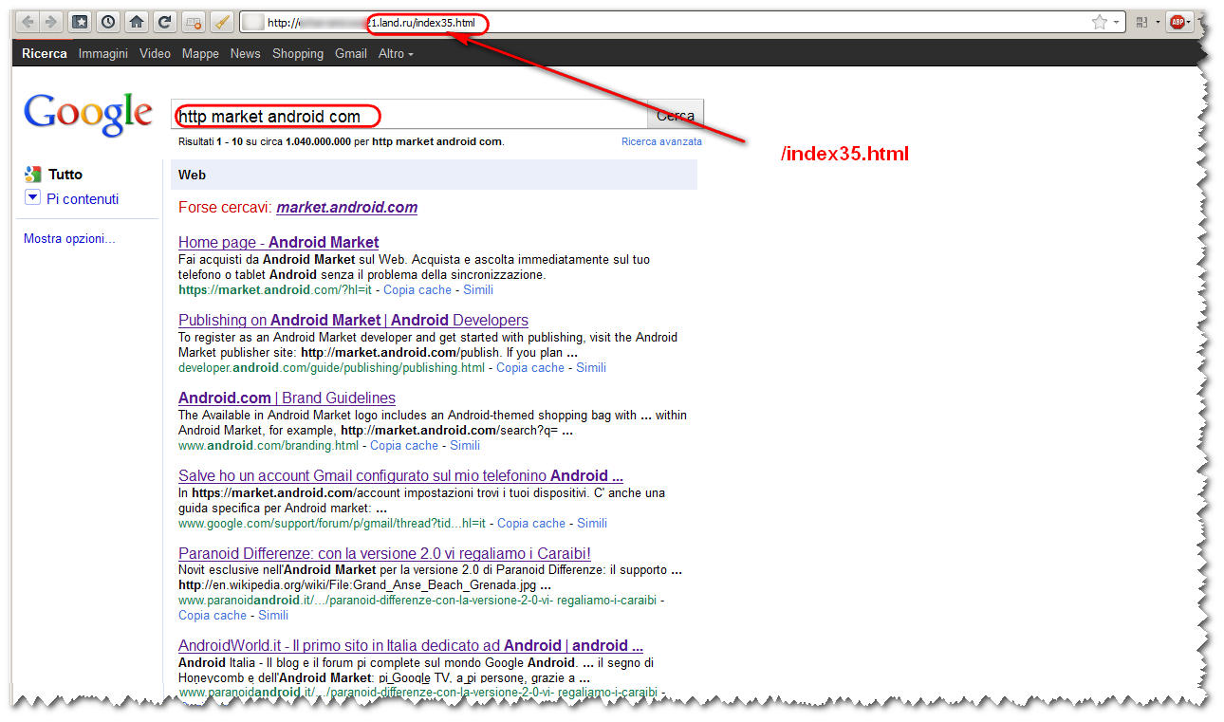Image resolution: width=1224 pixels, height=722 pixels.
Task: Open Gmail in the Google bar
Action: (x=351, y=54)
